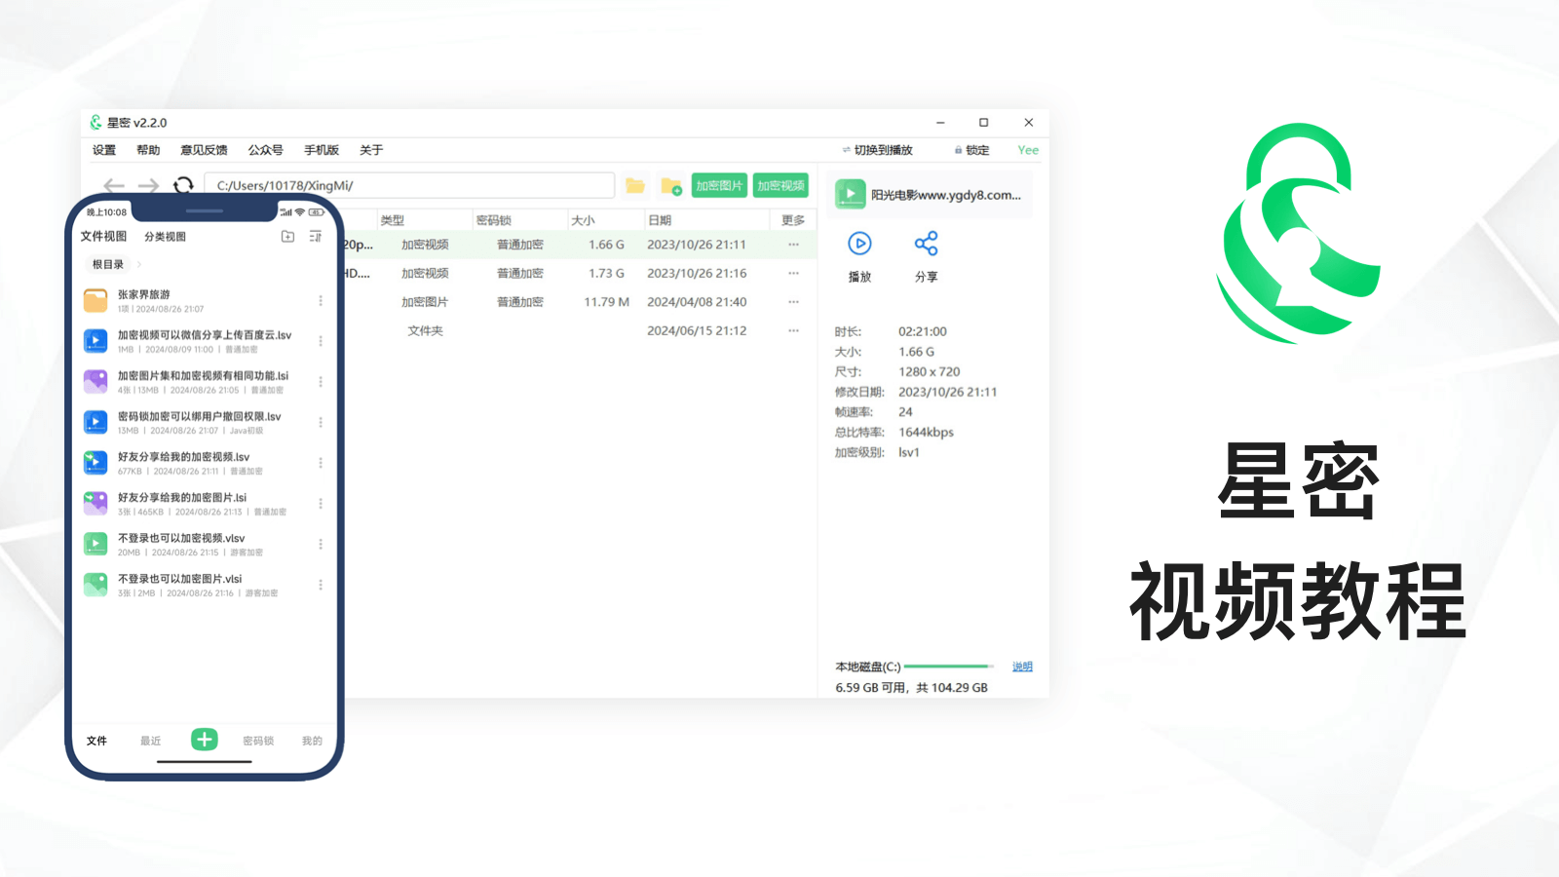Switch to the 文件视图 tab on phone

tap(103, 237)
